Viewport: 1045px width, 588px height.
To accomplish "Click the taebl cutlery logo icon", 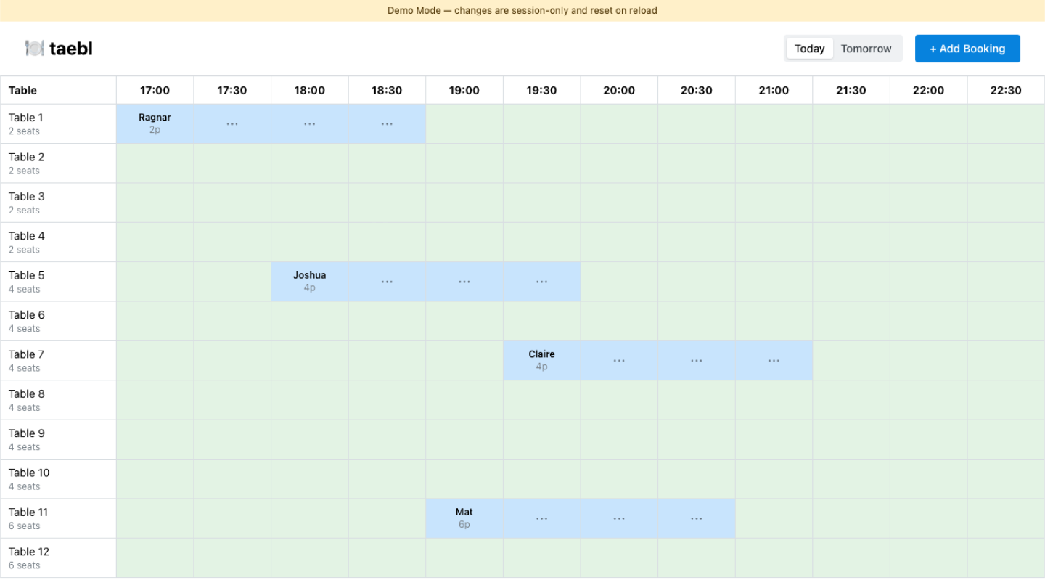I will point(36,49).
